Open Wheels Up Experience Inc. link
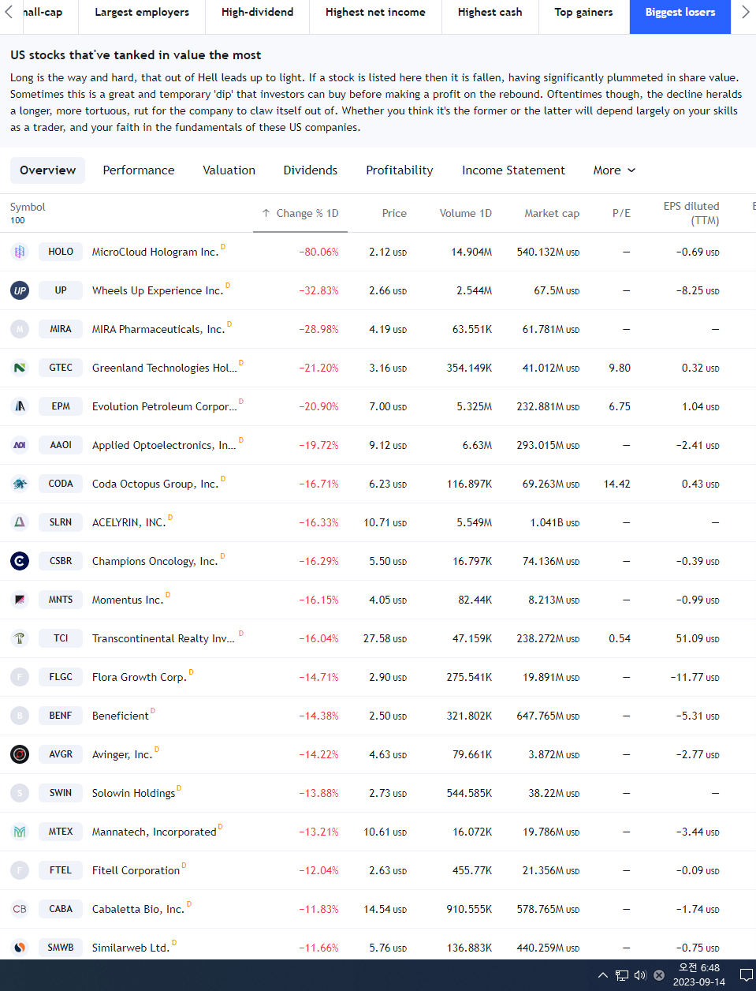 tap(158, 290)
